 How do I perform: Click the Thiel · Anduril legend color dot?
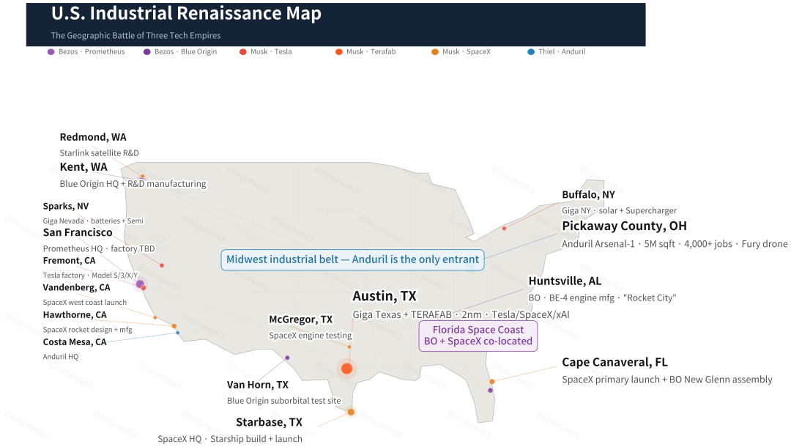[531, 52]
